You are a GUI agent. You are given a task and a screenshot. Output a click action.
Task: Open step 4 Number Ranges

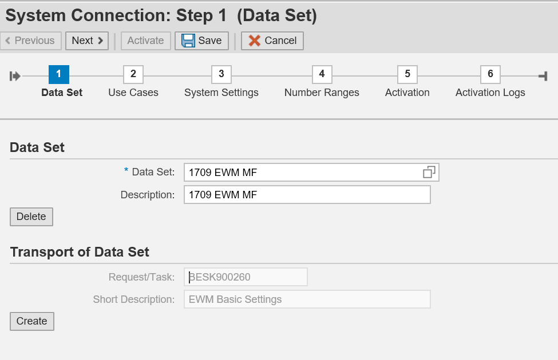[x=322, y=74]
